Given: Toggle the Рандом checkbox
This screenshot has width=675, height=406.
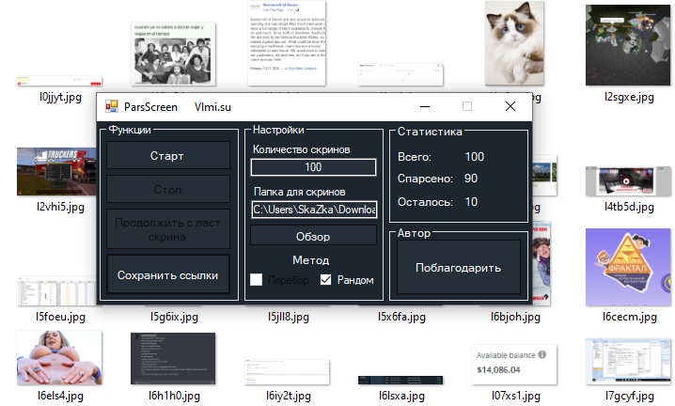Looking at the screenshot, I should point(326,280).
